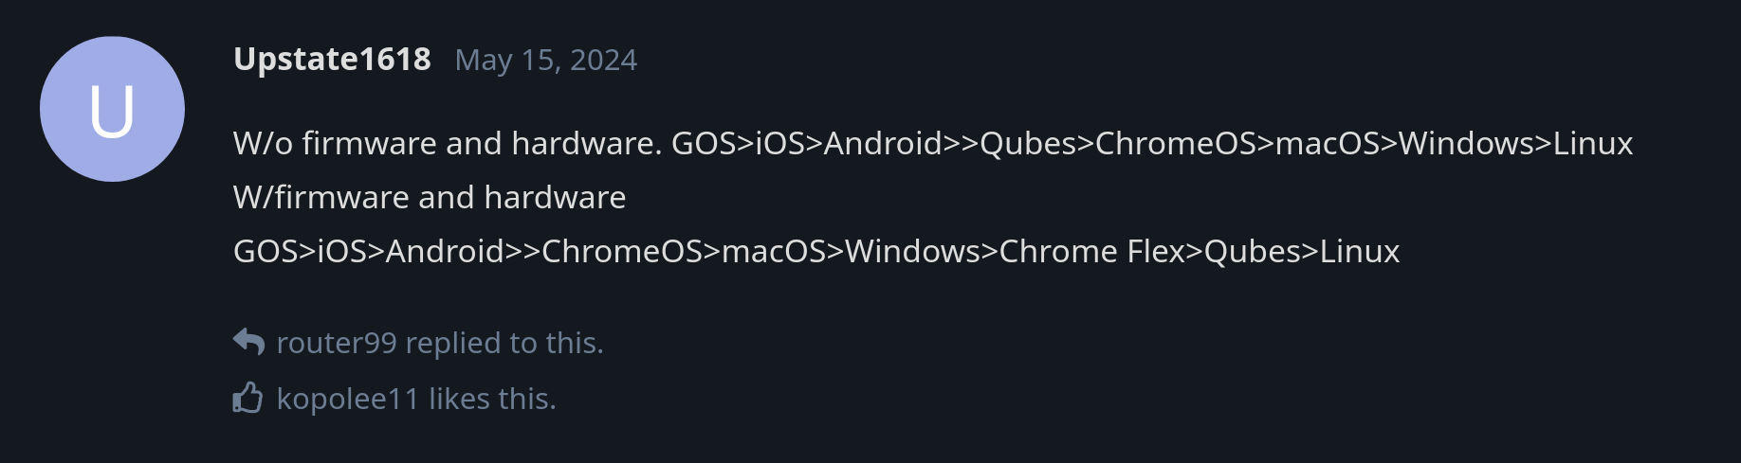Click macOS in the first ranking line
Viewport: 1741px width, 463px height.
(x=1328, y=144)
